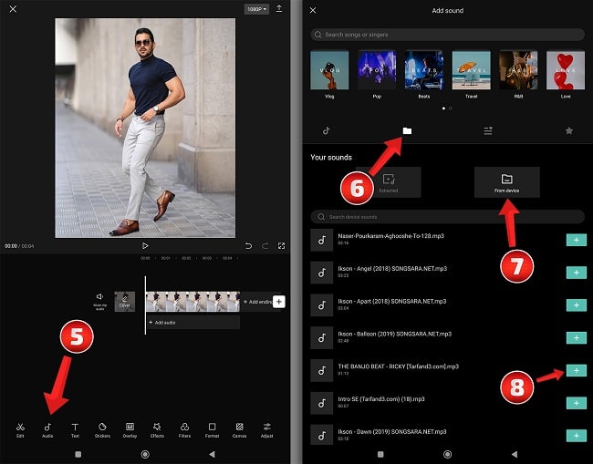
Task: Preview Ikson - Apart (2018) music note icon
Action: [321, 304]
